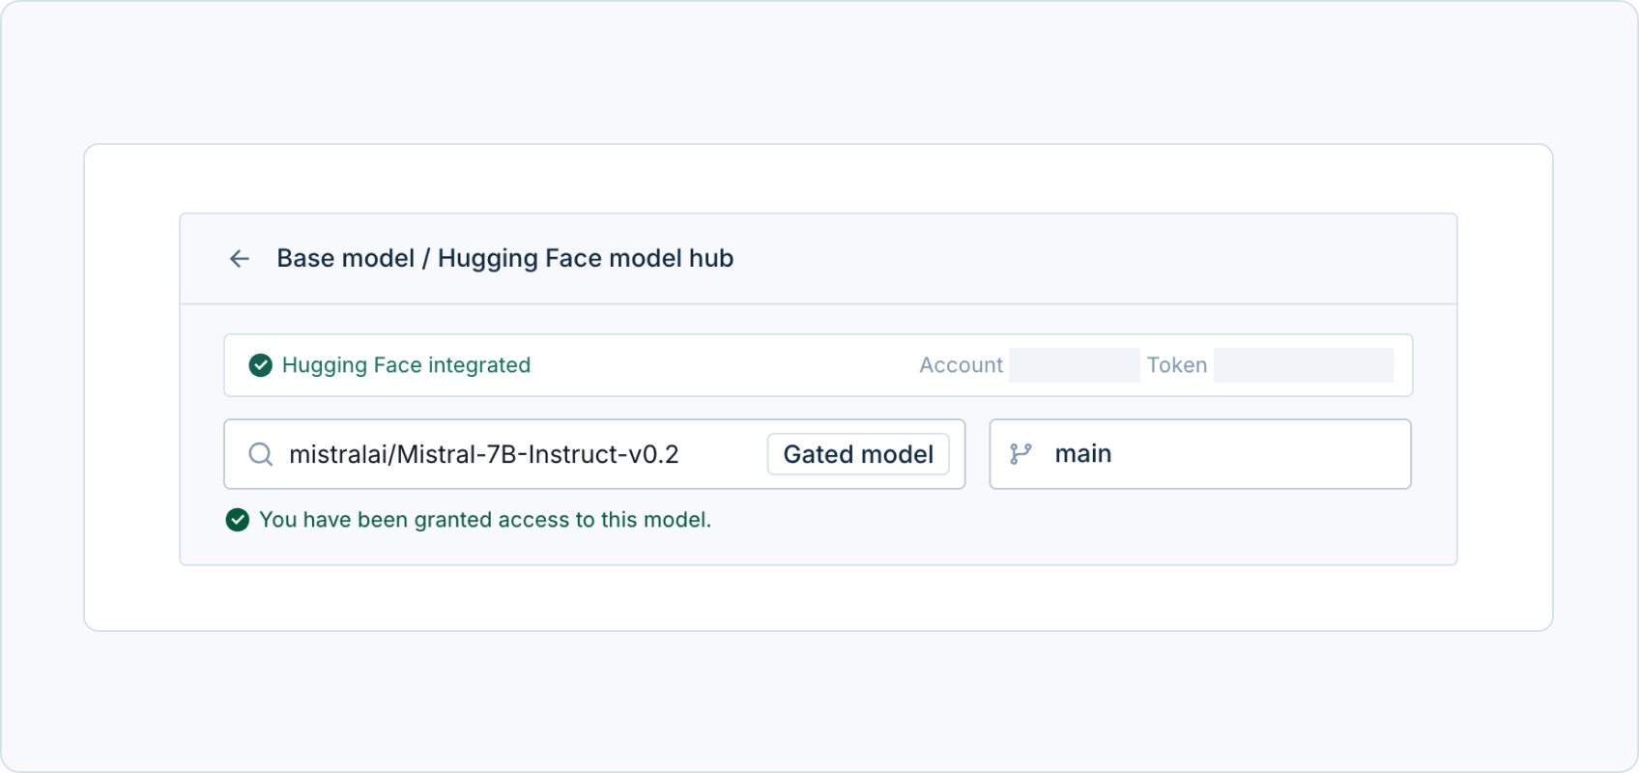1639x773 pixels.
Task: Click the main branch name text
Action: [x=1083, y=454]
